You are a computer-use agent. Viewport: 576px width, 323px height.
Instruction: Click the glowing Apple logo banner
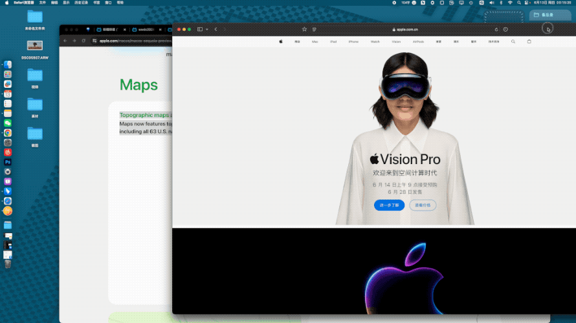tap(404, 278)
